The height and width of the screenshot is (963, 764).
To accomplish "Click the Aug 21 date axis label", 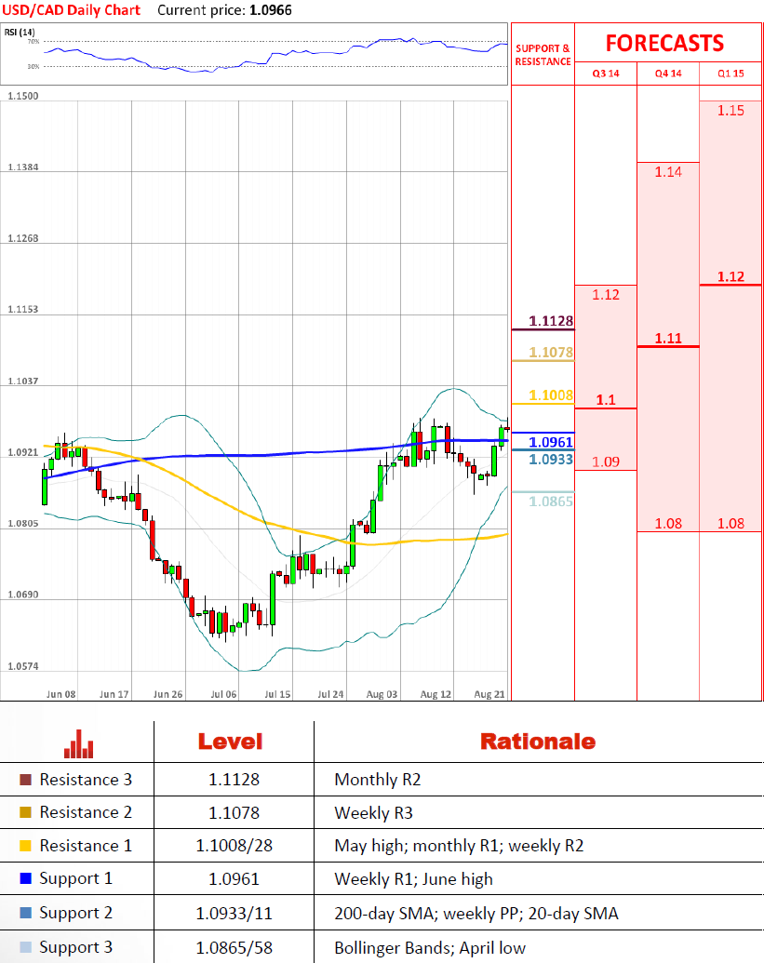I will click(489, 695).
